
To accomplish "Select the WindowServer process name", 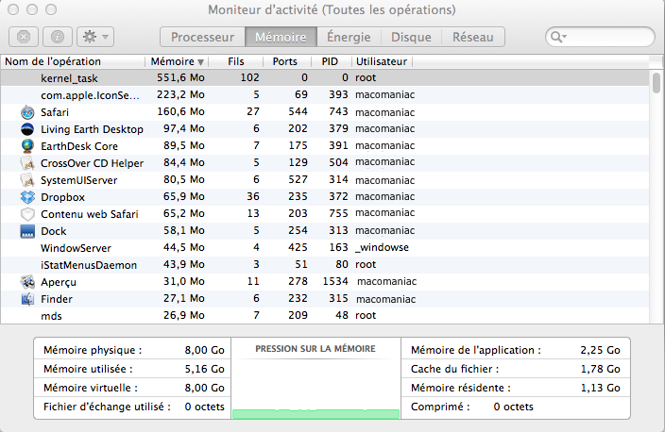I will [76, 248].
